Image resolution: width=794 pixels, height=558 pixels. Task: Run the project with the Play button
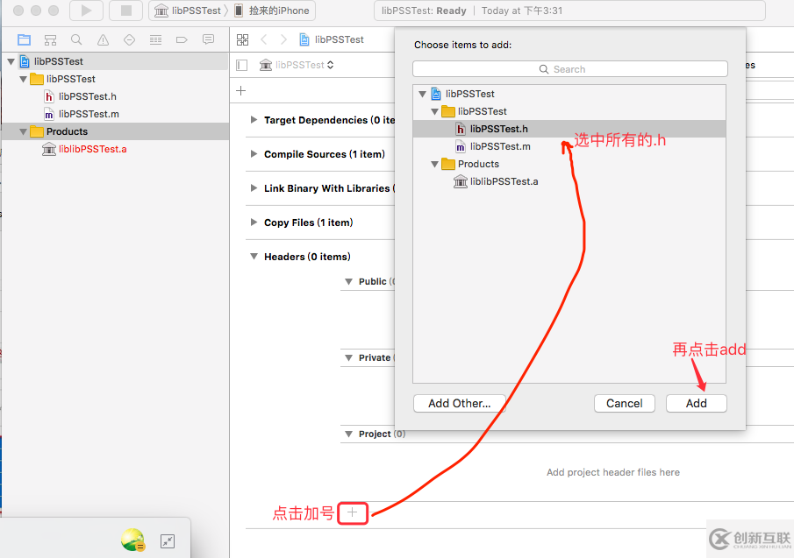87,11
